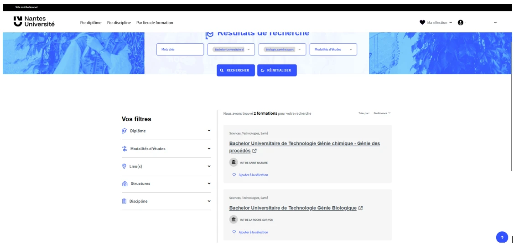Viewport: 519px width, 249px height.
Task: Click the Vos filtres heading
Action: (136, 119)
